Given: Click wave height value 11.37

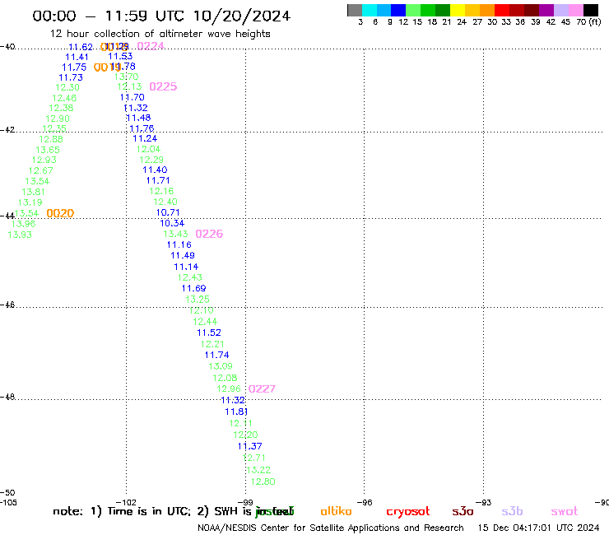Looking at the screenshot, I should coord(249,446).
